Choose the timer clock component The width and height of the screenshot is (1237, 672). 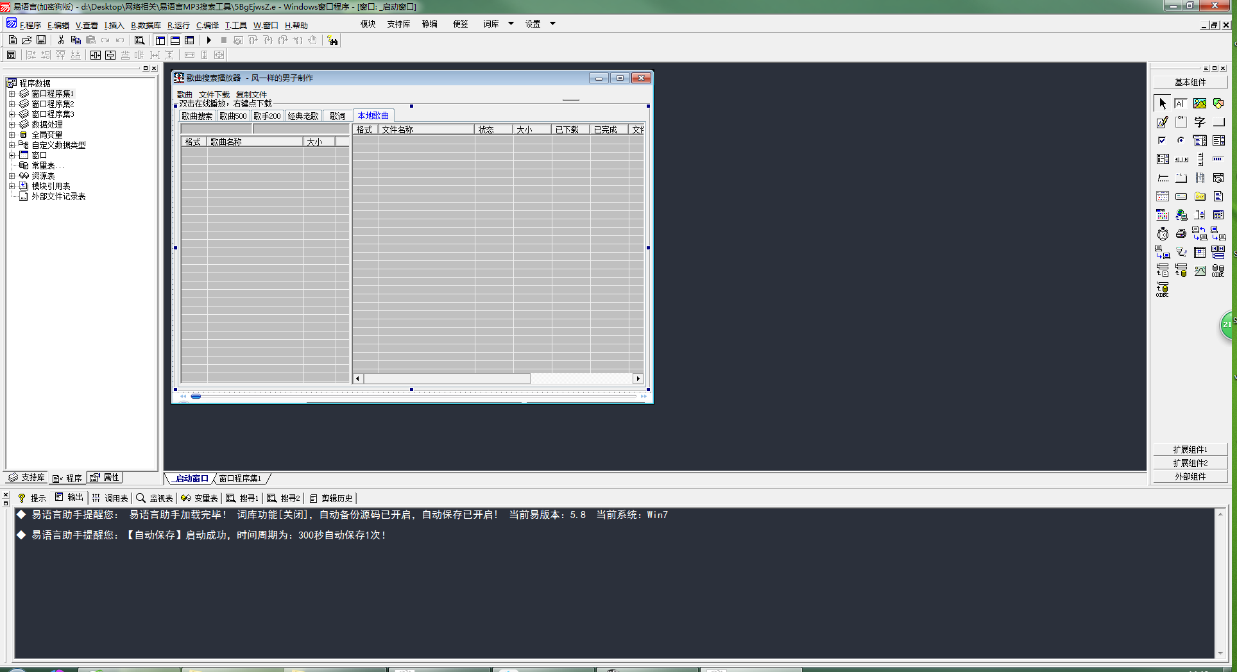1163,233
